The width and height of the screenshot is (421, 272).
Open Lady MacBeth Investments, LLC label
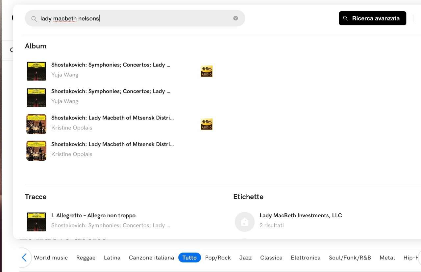click(301, 216)
